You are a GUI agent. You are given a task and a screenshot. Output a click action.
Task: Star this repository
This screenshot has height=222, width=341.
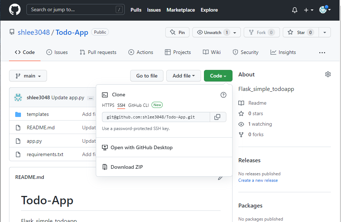point(301,32)
